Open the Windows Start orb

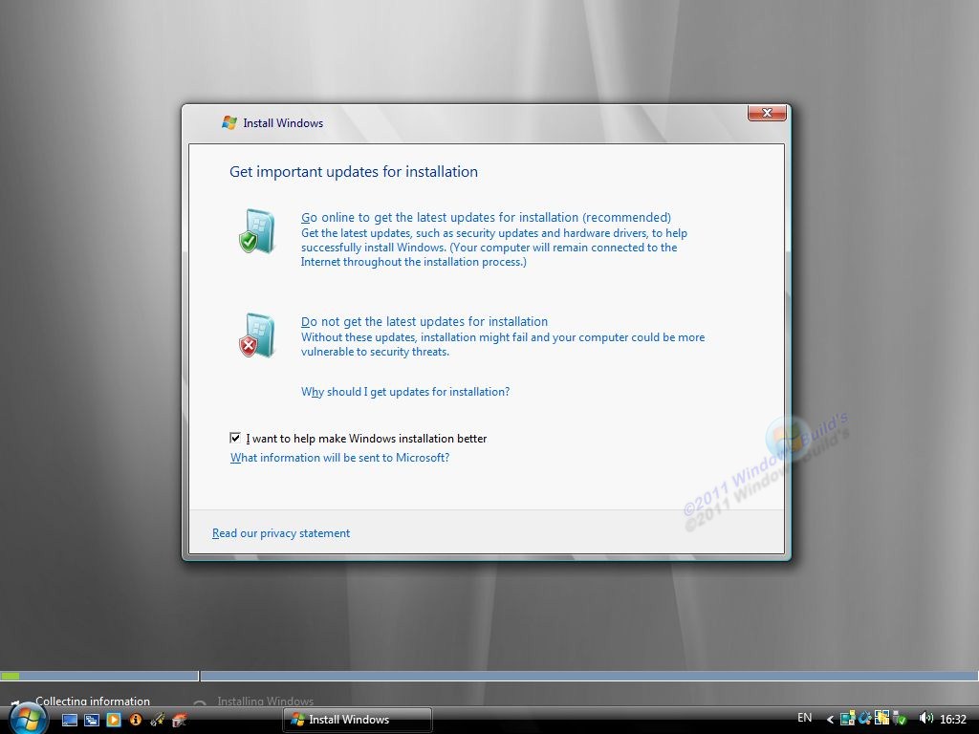28,719
